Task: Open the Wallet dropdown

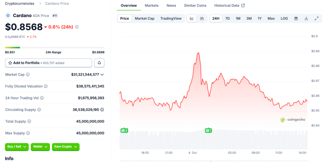Action: point(40,147)
